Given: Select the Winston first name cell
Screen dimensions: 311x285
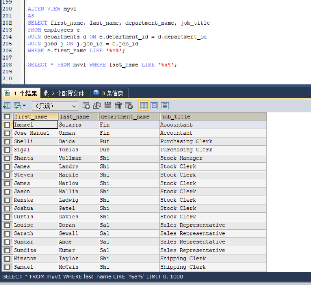Looking at the screenshot, I should pyautogui.click(x=36, y=259).
